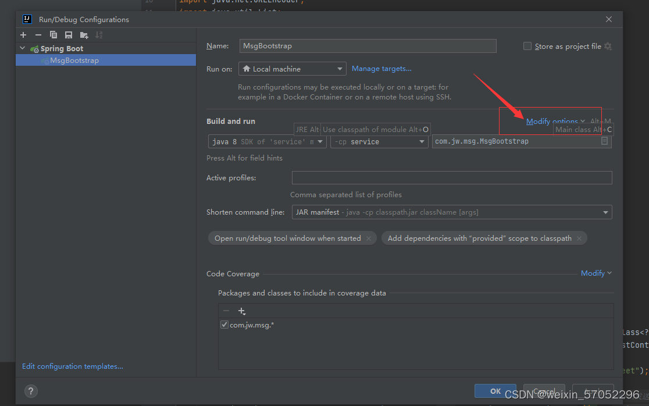This screenshot has height=406, width=649.
Task: Remove the Open run/debug tool window tag
Action: (369, 238)
